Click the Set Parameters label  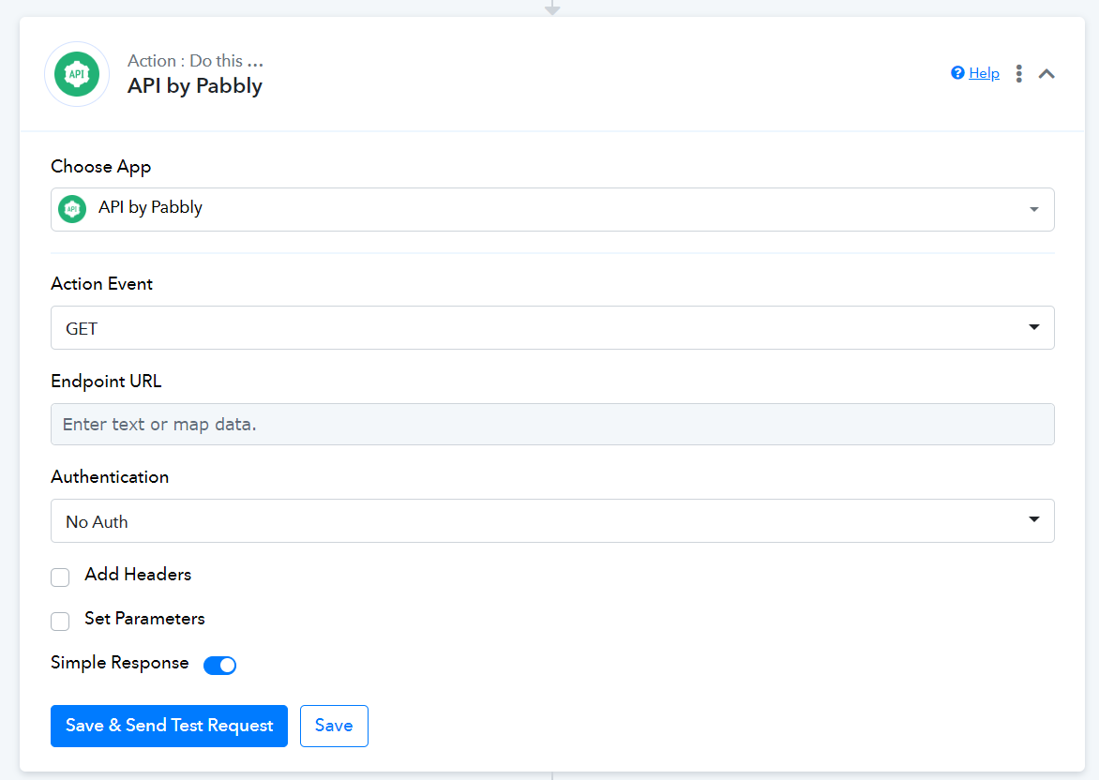pyautogui.click(x=145, y=619)
